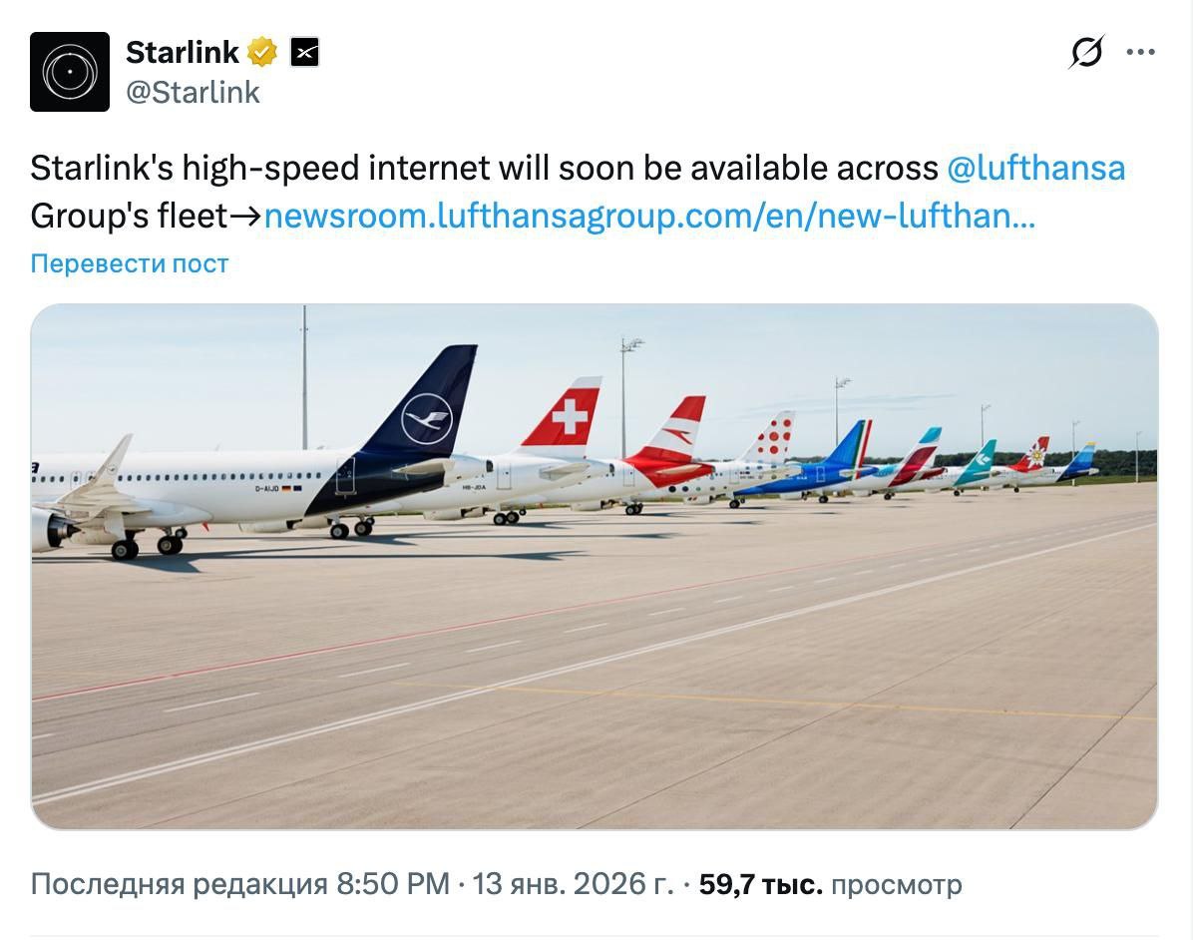View edit history via "Последняя редакция"
The height and width of the screenshot is (940, 1193).
[x=180, y=884]
